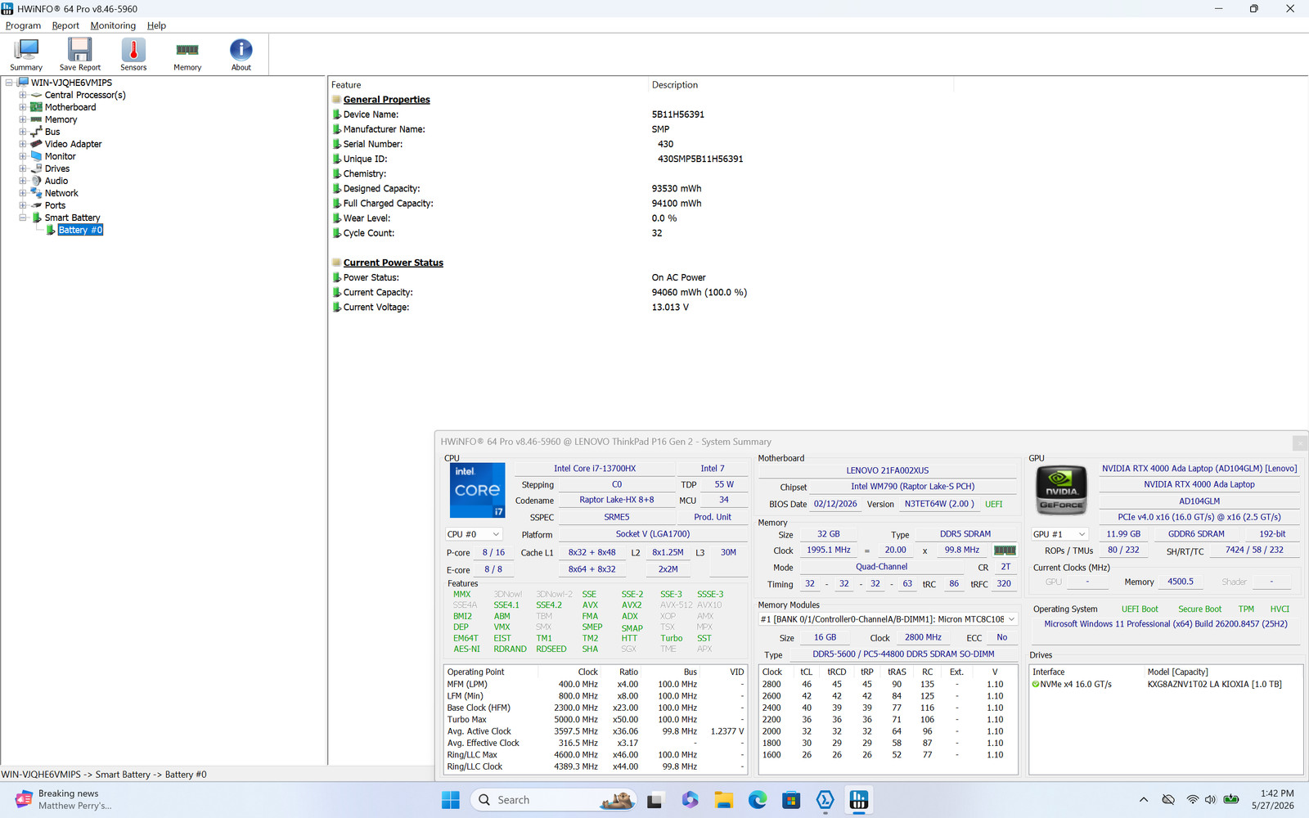Open Microsoft Store from the taskbar
This screenshot has height=818, width=1309.
tap(791, 800)
